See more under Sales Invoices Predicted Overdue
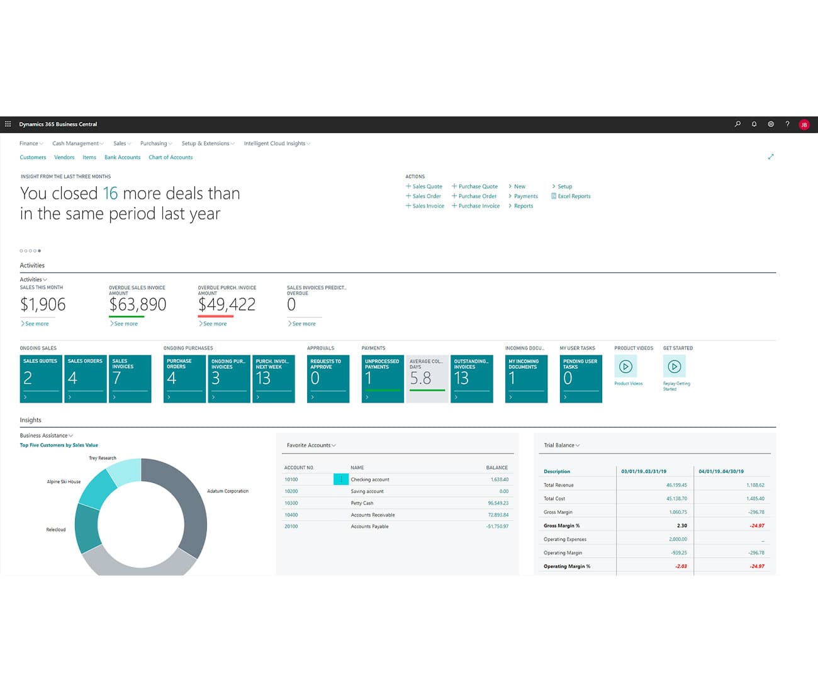 [x=302, y=323]
